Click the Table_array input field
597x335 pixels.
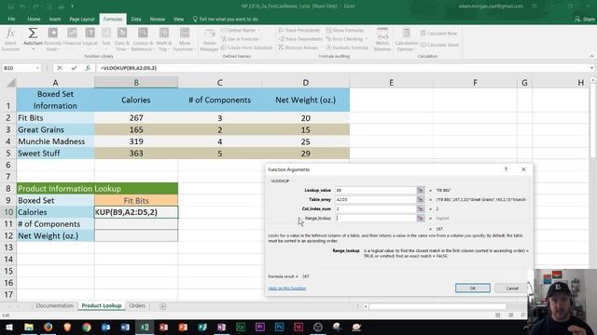[376, 199]
